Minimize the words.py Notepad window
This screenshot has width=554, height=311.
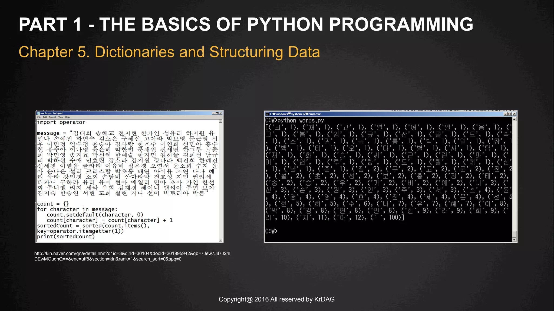[x=214, y=113]
